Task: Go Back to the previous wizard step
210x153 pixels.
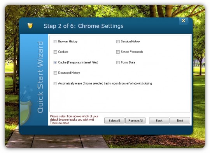Action: click(x=159, y=121)
